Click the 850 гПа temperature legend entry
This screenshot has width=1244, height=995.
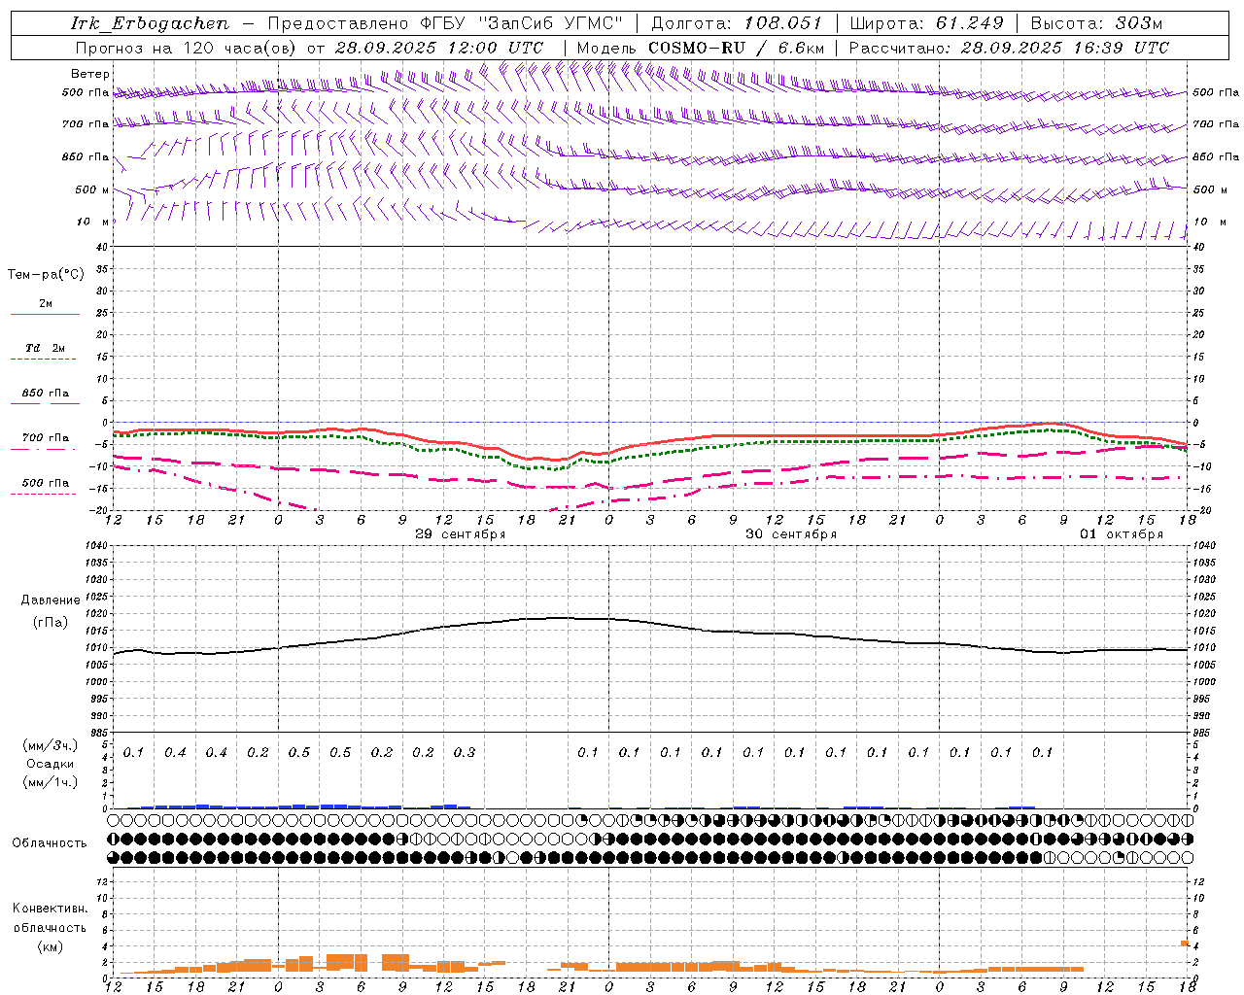tap(45, 394)
